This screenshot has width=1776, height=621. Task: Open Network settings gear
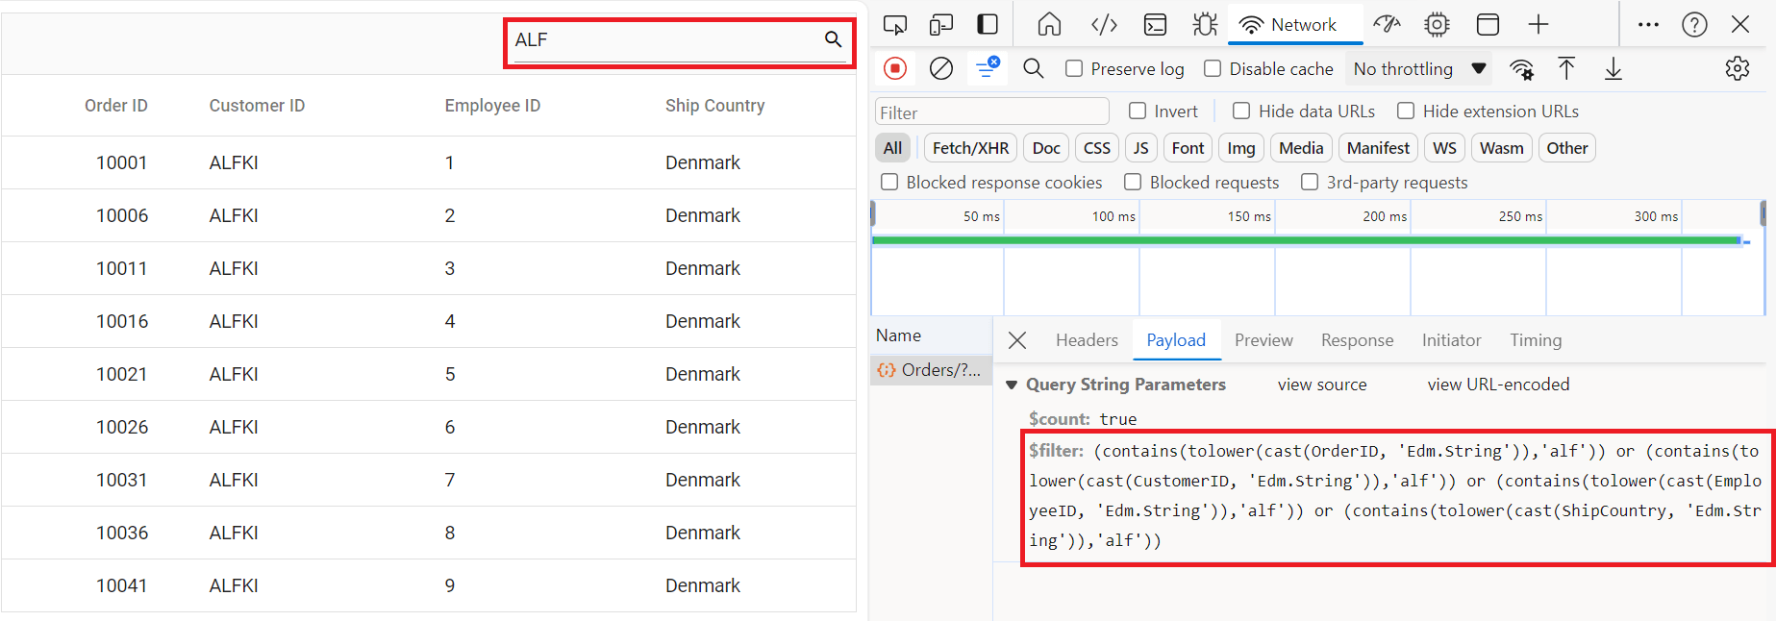[1737, 68]
